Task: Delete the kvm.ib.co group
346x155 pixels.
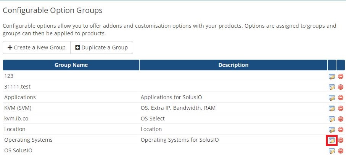Action: point(341,119)
